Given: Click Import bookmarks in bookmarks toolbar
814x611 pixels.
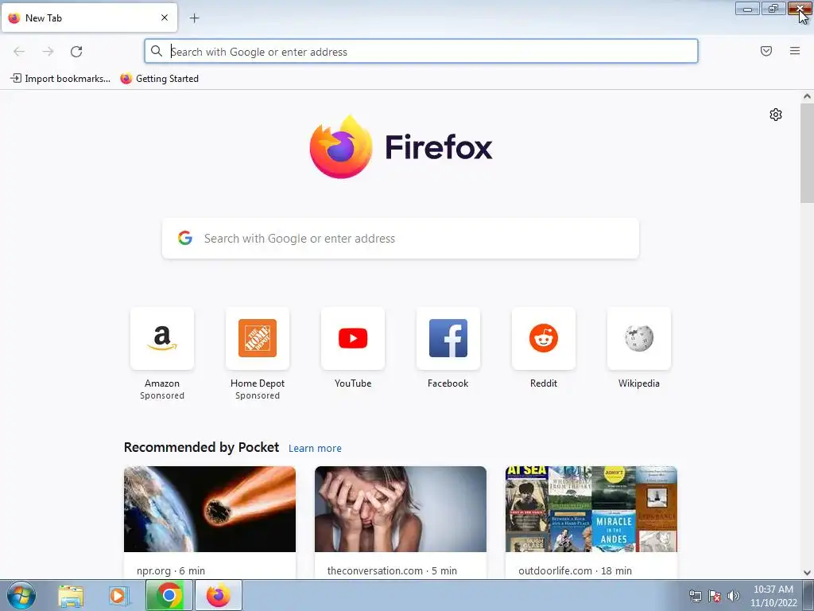Looking at the screenshot, I should (60, 79).
